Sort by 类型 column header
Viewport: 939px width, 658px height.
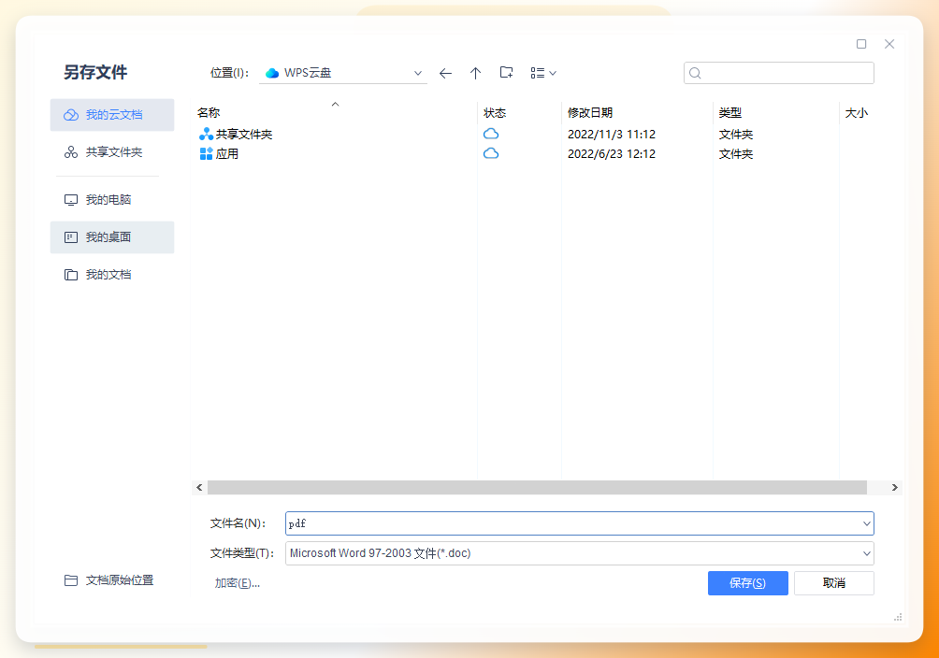(x=730, y=112)
